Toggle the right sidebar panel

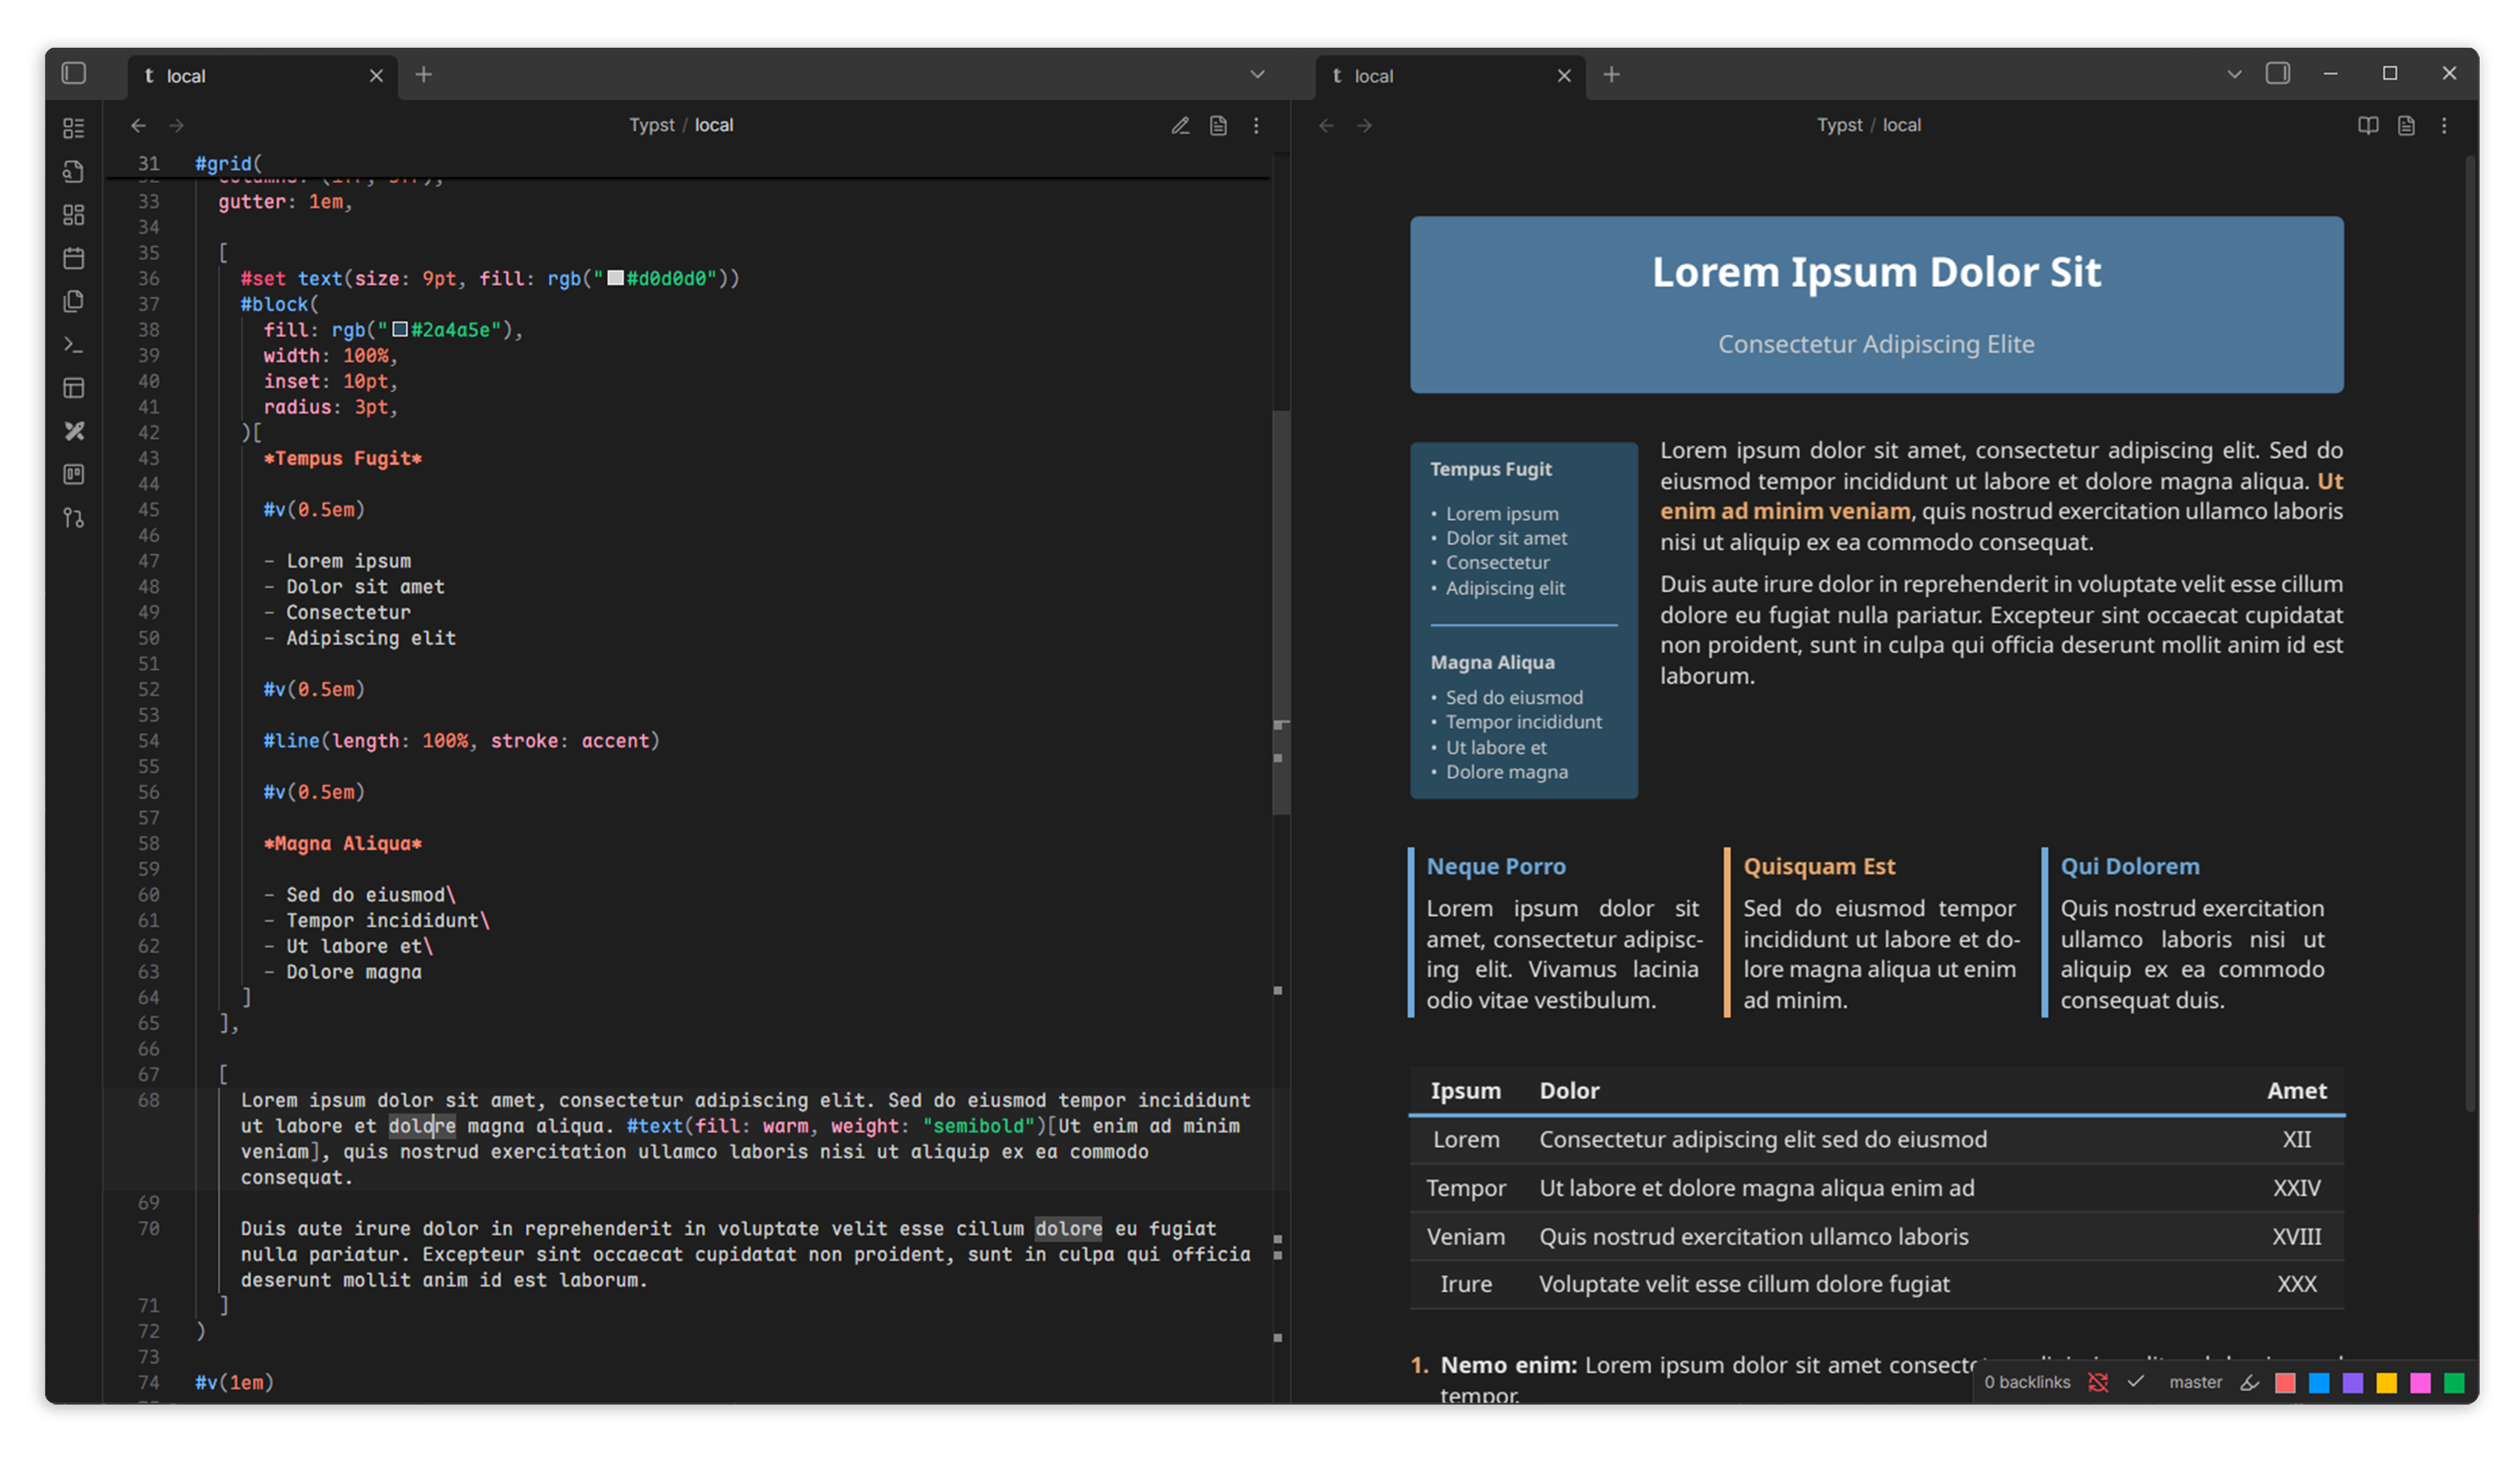coord(2277,74)
